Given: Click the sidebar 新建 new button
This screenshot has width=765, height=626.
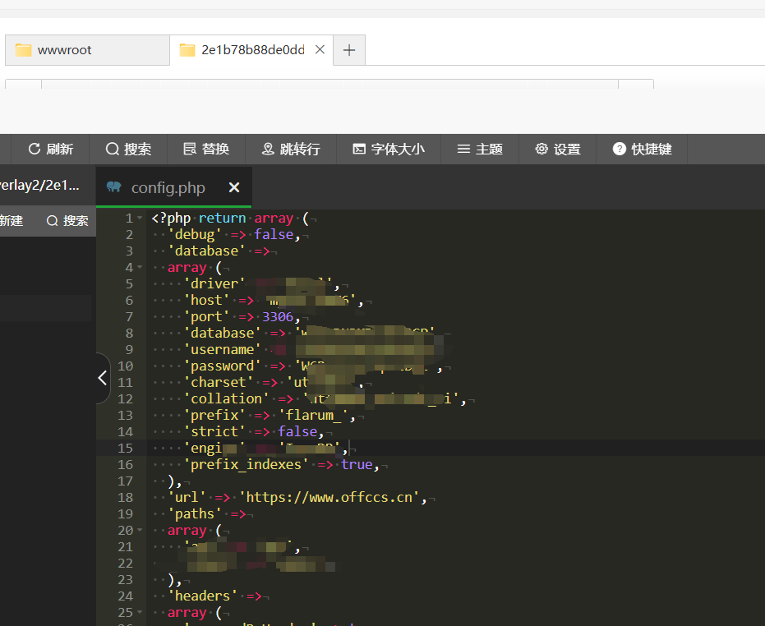Looking at the screenshot, I should (x=12, y=220).
